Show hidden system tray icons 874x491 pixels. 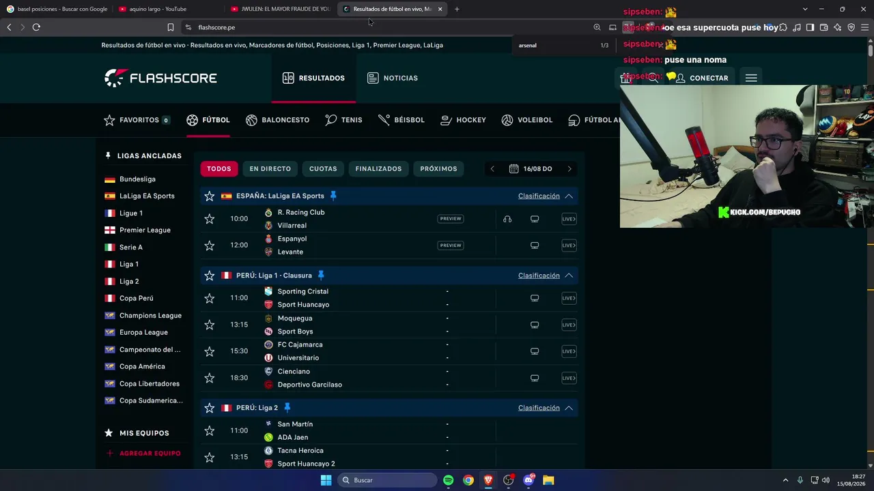coord(785,480)
